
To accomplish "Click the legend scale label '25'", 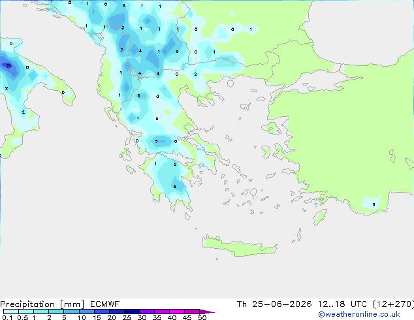I will tap(127, 317).
